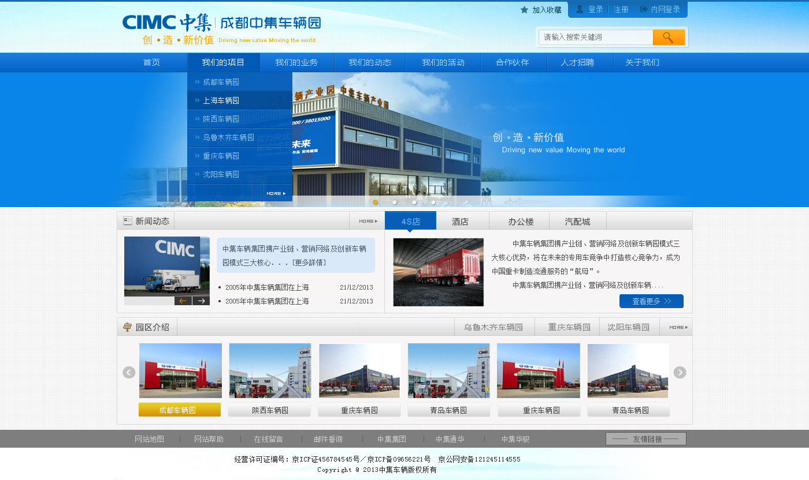Select 重庆车辆园 in dropdown menu

coord(240,156)
